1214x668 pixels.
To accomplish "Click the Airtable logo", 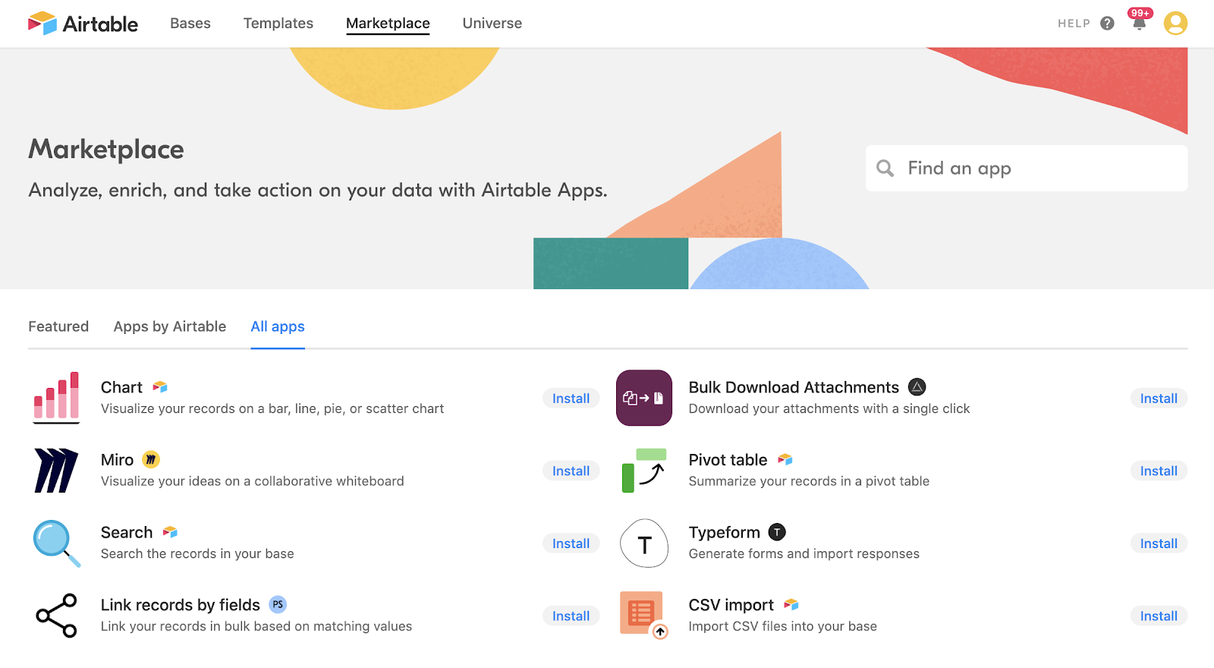I will pyautogui.click(x=83, y=24).
